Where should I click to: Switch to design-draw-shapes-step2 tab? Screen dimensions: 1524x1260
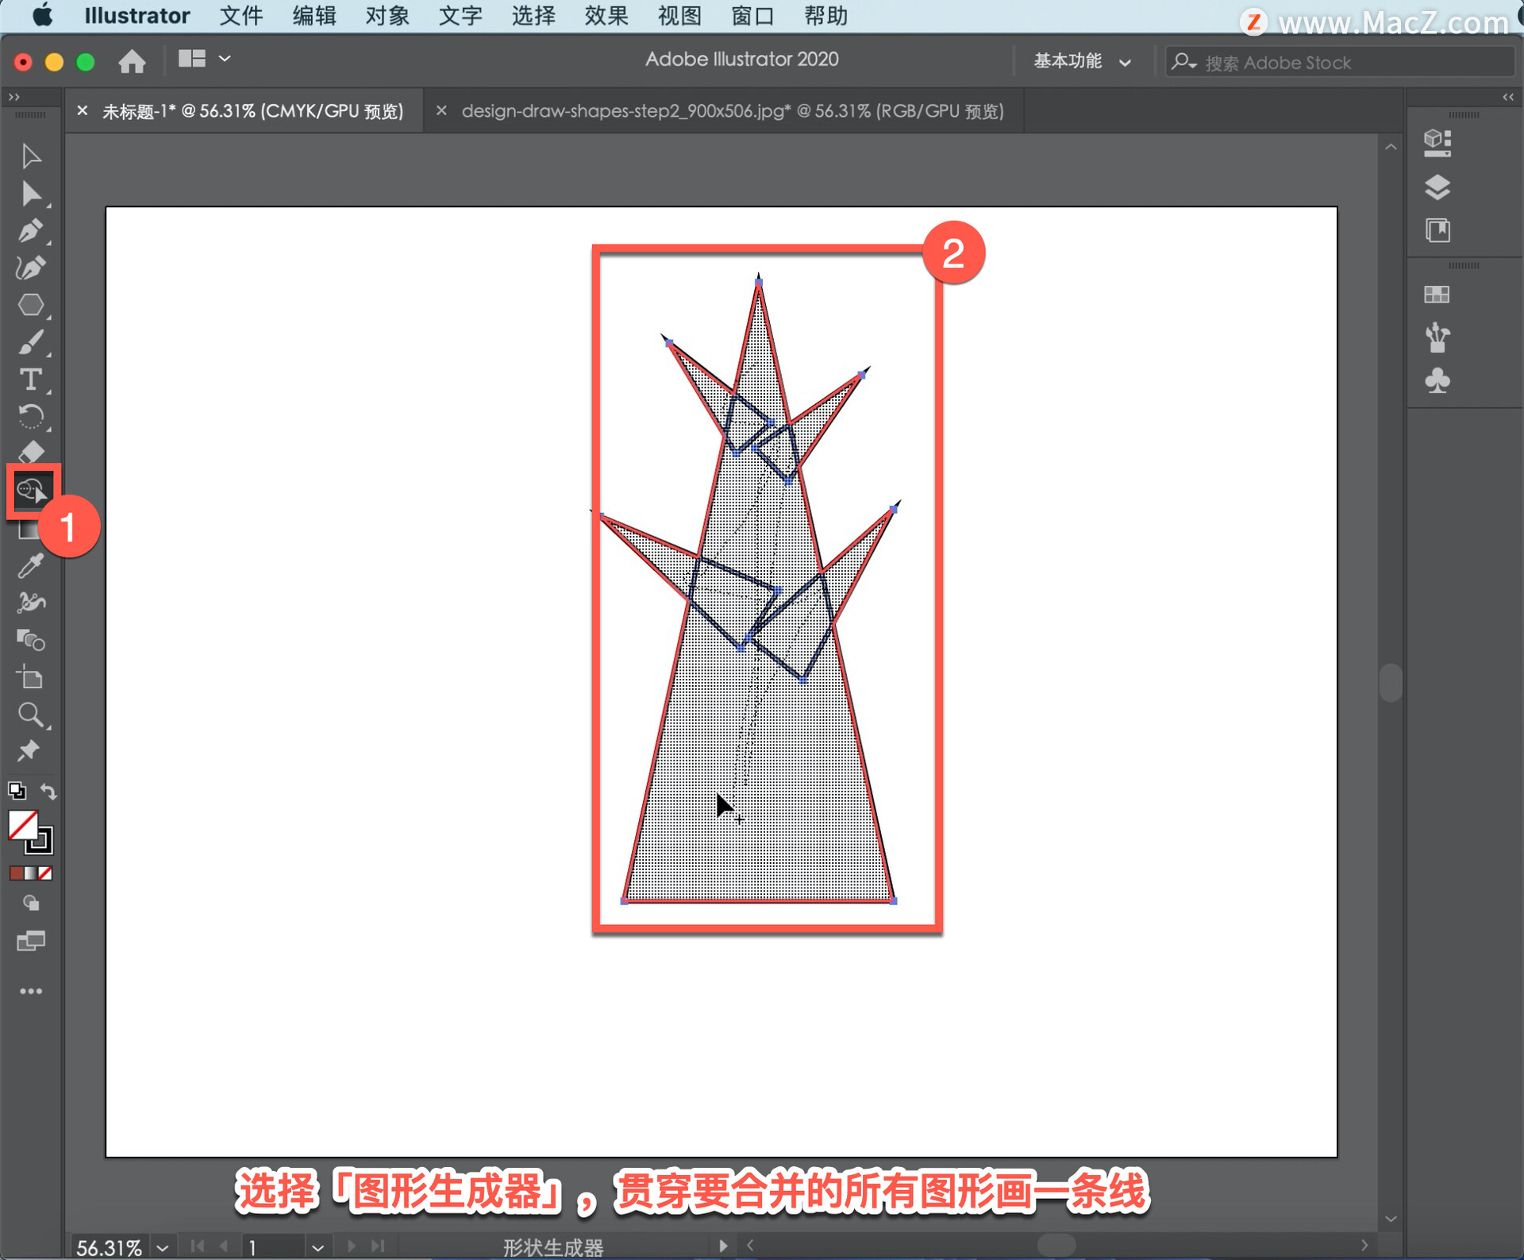[733, 111]
